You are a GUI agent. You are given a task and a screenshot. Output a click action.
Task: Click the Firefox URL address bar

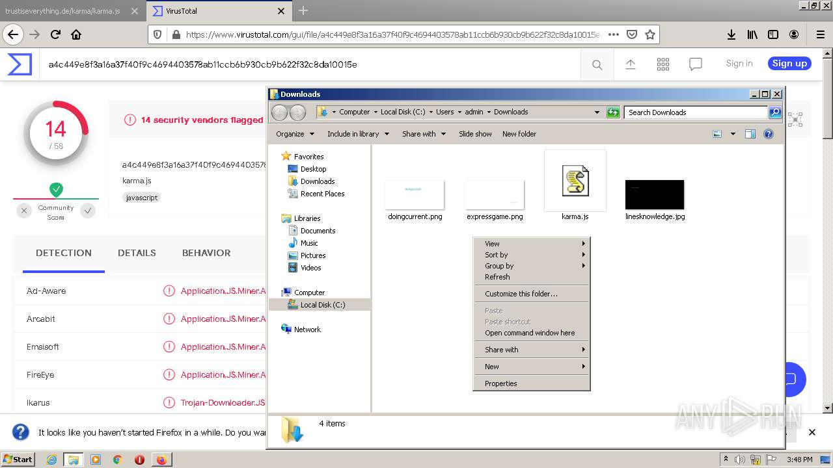[x=392, y=34]
